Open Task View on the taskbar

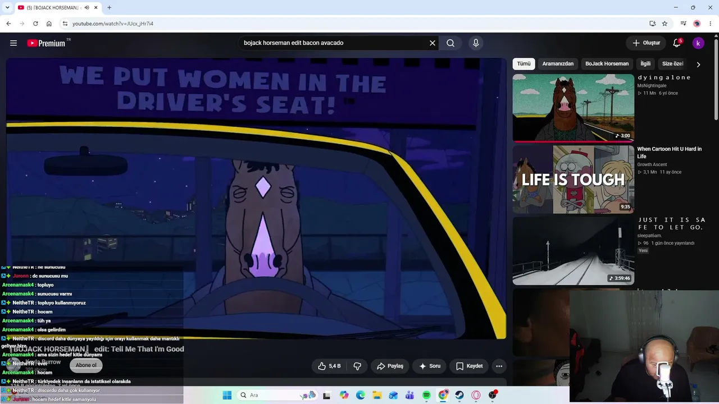pyautogui.click(x=327, y=395)
